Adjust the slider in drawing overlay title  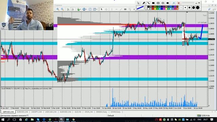(188, 3)
